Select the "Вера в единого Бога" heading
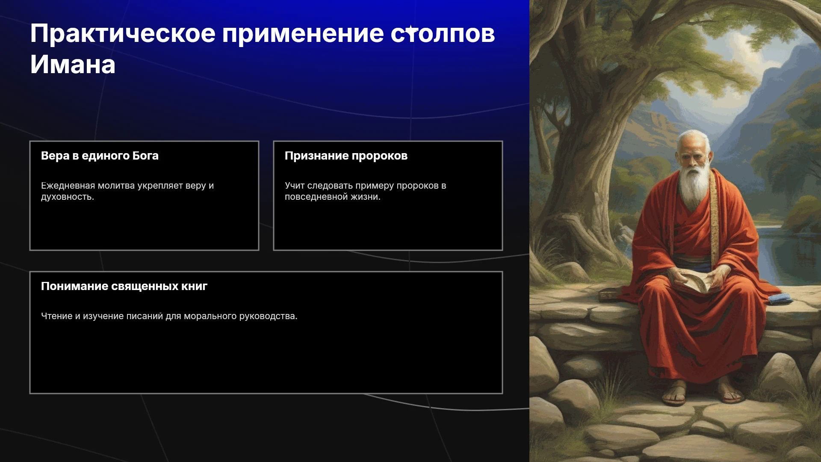Screen dimensions: 821x462 point(100,156)
